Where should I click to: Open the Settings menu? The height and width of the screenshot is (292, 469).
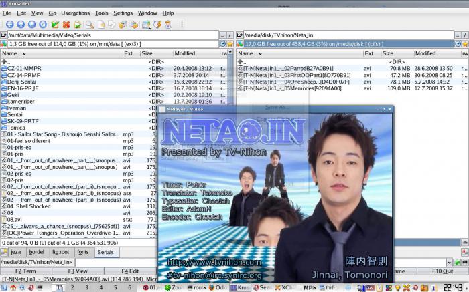click(x=123, y=13)
